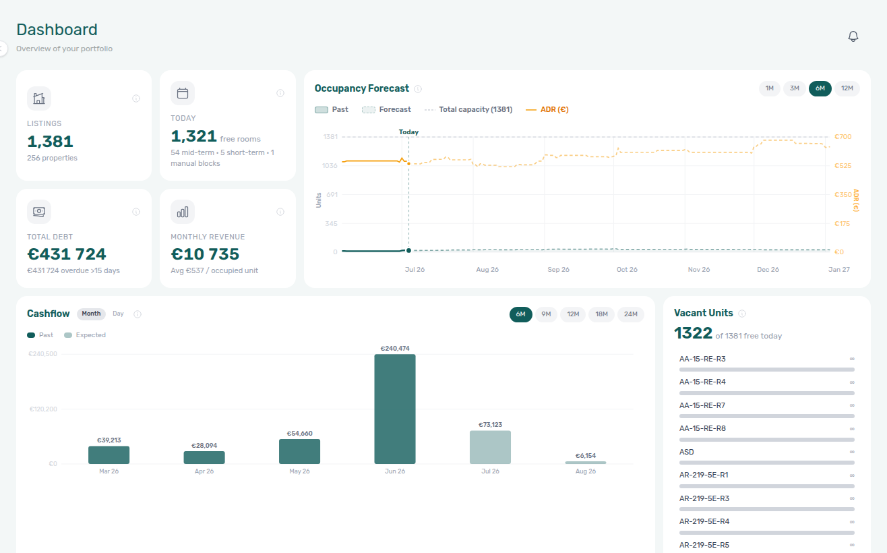The width and height of the screenshot is (887, 553).
Task: Open vacant unit AR-219-5E-R5
Action: (x=767, y=546)
